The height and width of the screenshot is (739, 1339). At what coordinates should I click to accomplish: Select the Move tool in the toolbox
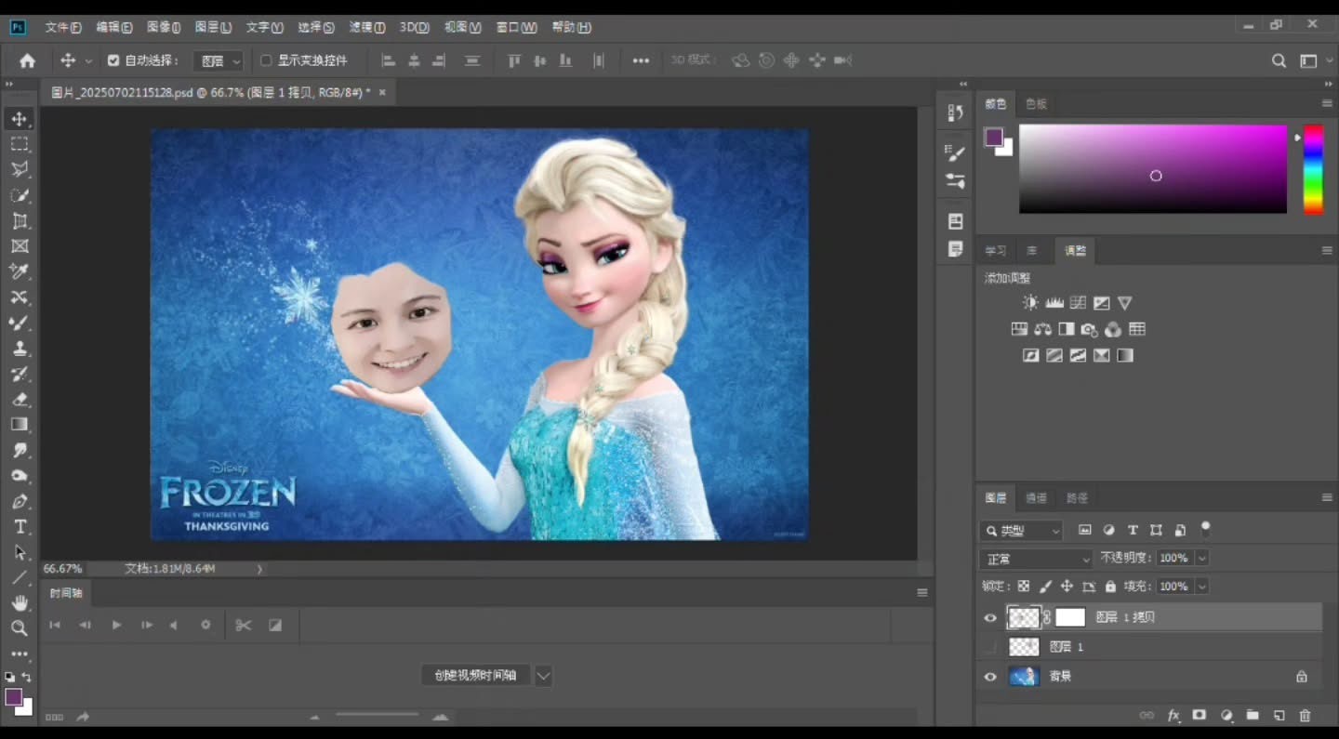point(20,119)
